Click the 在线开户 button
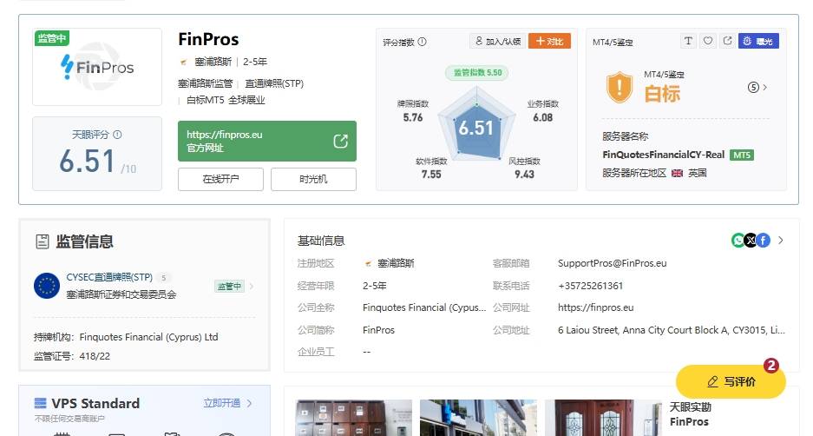Screen dimensions: 813x436 coord(220,179)
